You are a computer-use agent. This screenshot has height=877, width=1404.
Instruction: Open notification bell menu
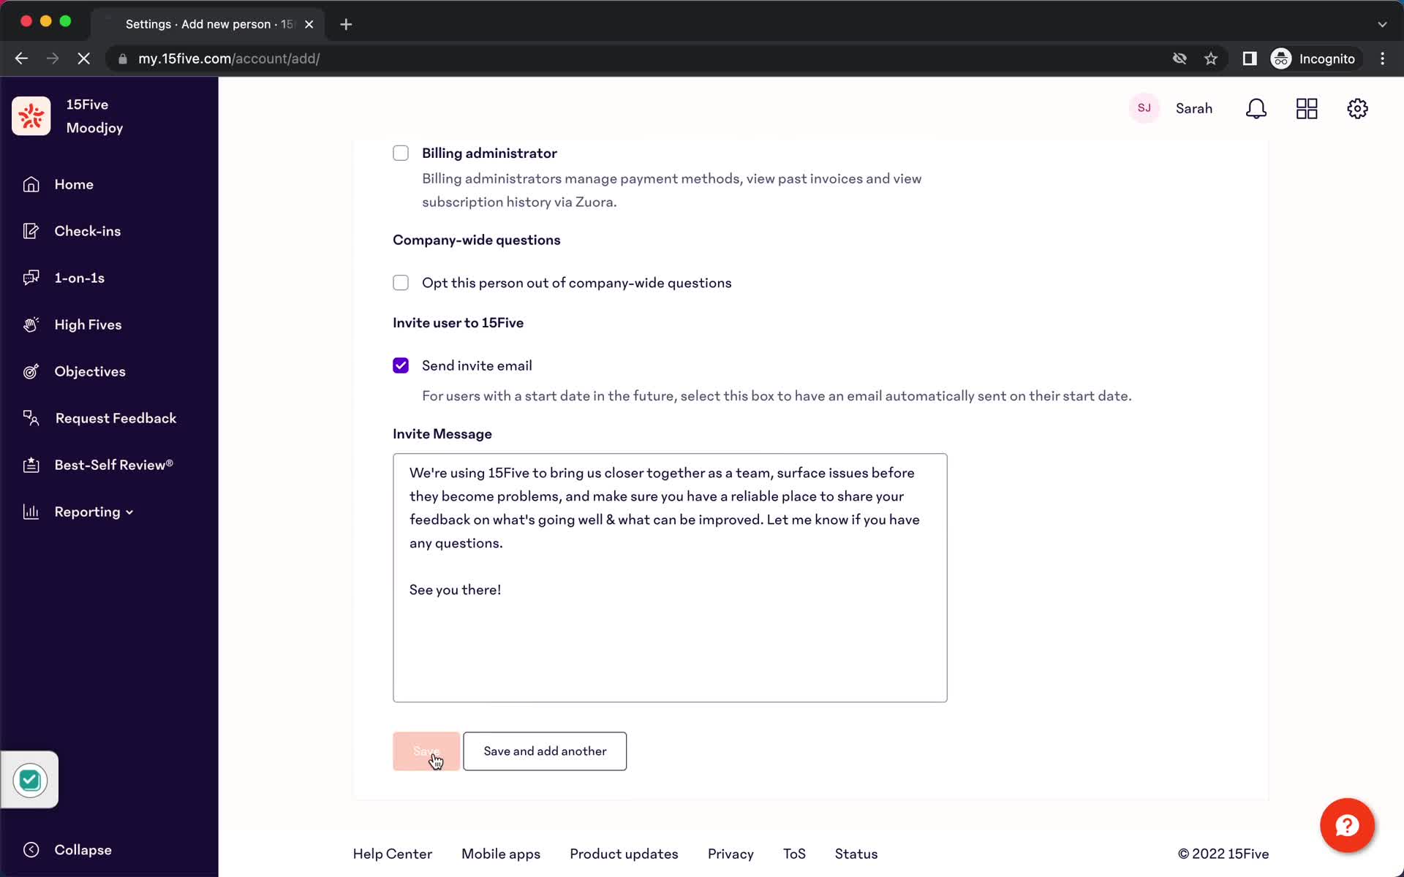(x=1256, y=108)
